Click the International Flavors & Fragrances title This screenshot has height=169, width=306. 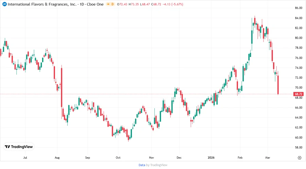point(42,4)
